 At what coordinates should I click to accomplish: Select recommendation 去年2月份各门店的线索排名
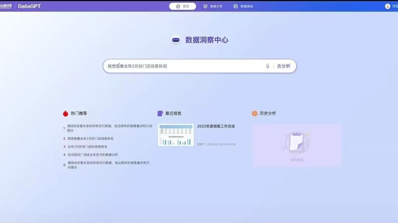tap(87, 147)
